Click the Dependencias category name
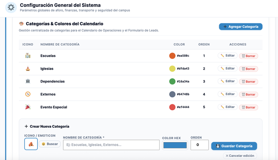Image resolution: width=278 pixels, height=160 pixels. 53,81
